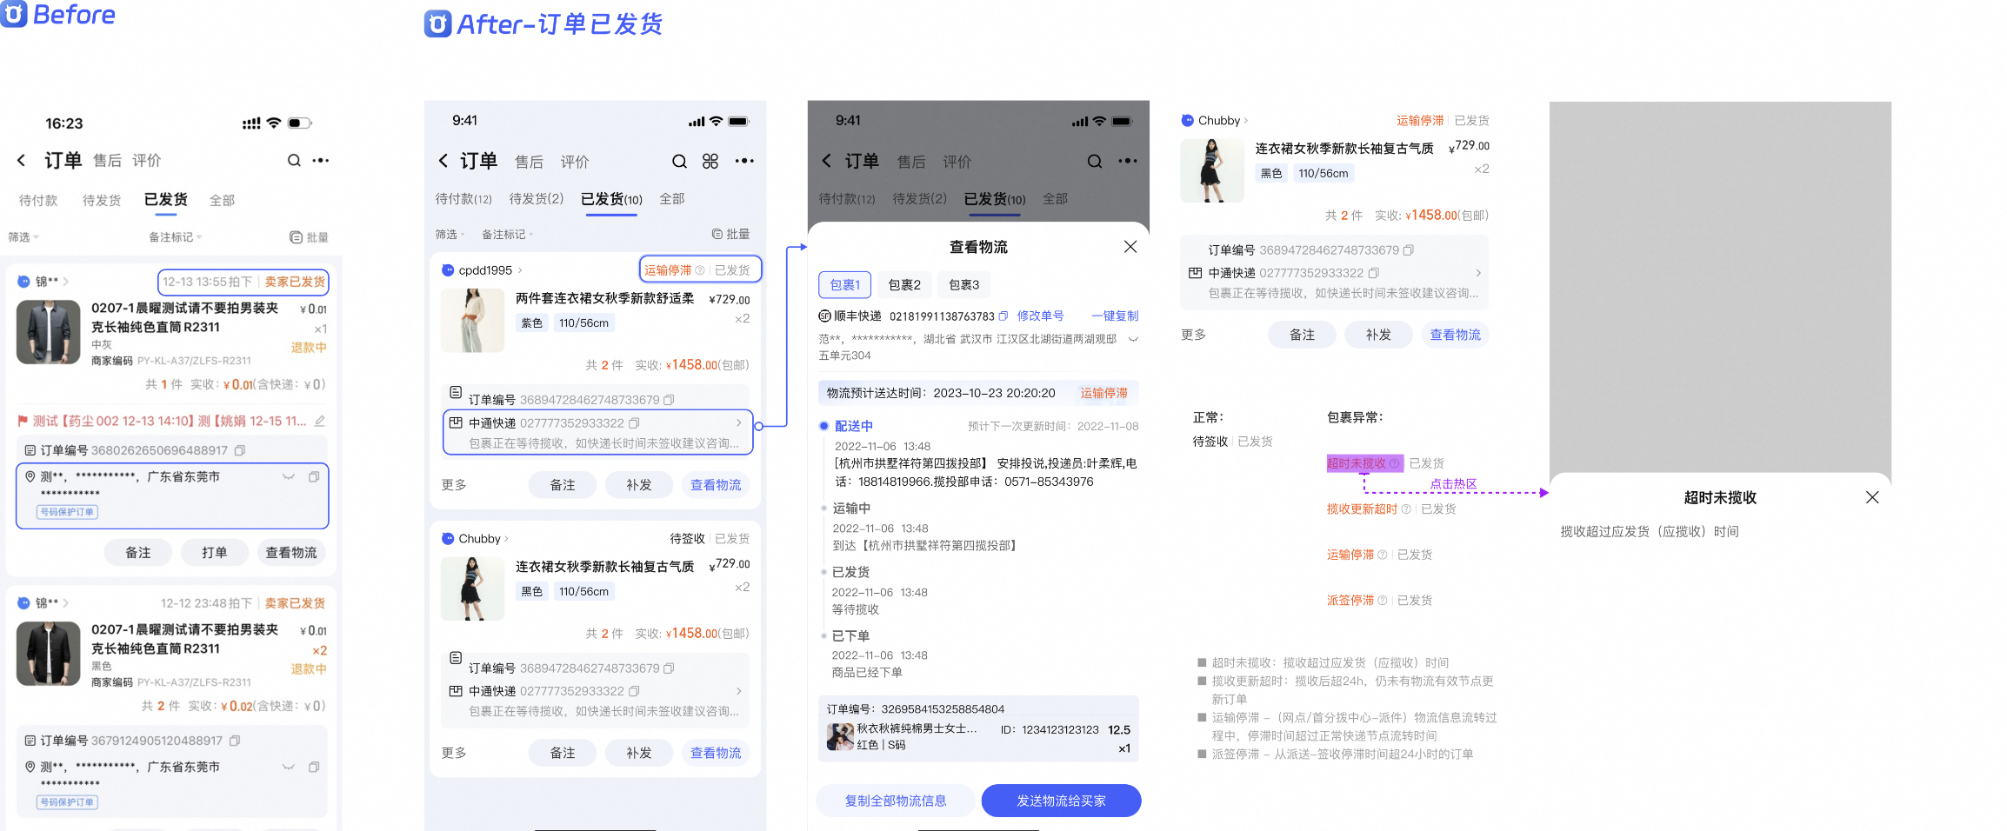2007x831 pixels.
Task: Copy 中通快递 tracking number on cpdd1995 card
Action: point(634,423)
